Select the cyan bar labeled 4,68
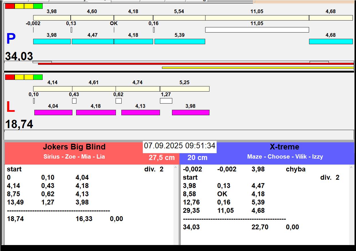The height and width of the screenshot is (251, 356). click(x=331, y=41)
